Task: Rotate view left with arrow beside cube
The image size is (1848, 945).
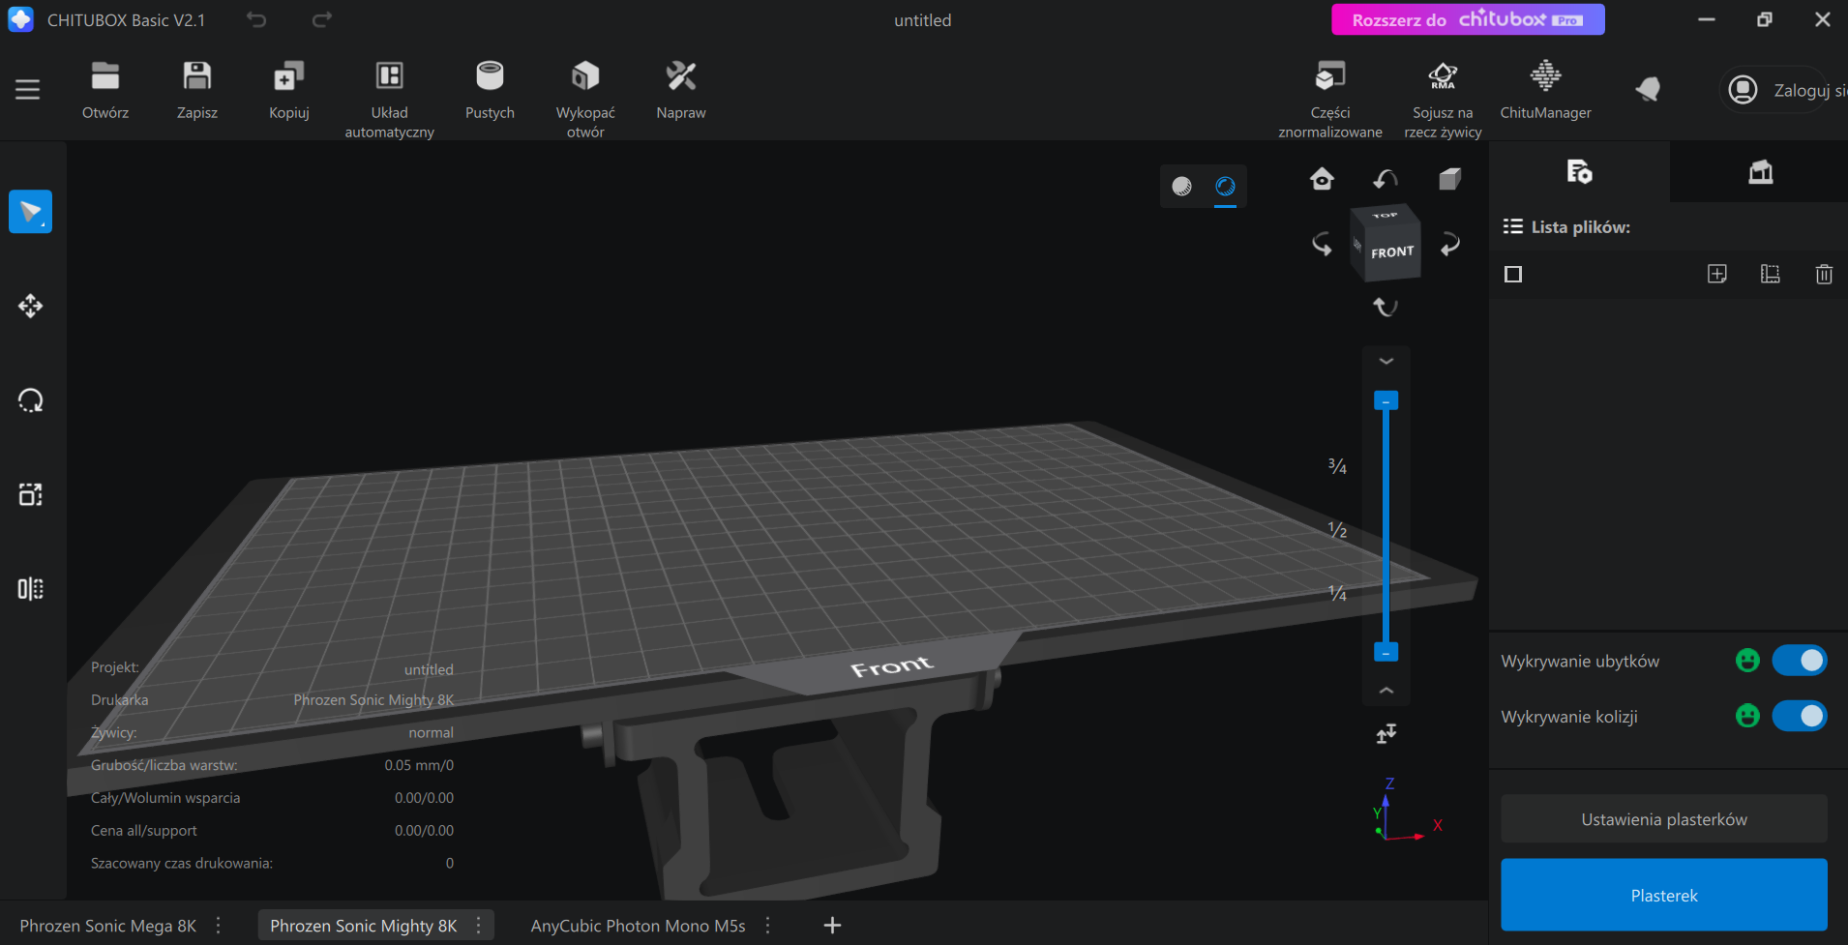Action: 1322,244
